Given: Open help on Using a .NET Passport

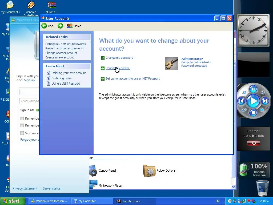Looking at the screenshot, I should pos(66,84).
